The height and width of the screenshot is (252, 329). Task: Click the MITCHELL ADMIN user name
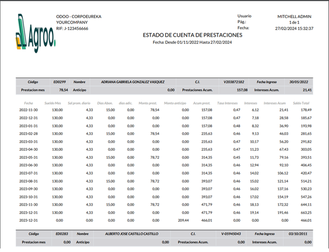tap(295, 17)
